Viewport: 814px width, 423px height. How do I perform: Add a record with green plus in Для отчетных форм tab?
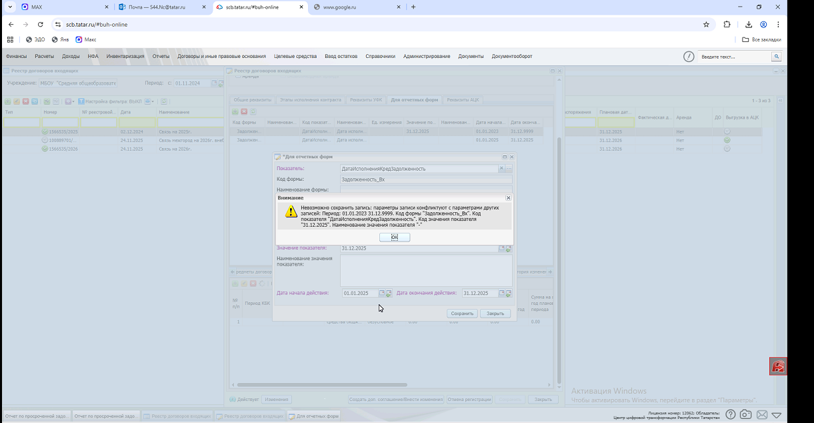pyautogui.click(x=235, y=111)
